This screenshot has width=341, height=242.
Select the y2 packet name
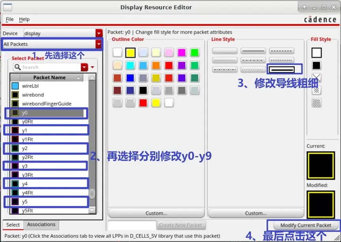pyautogui.click(x=24, y=148)
